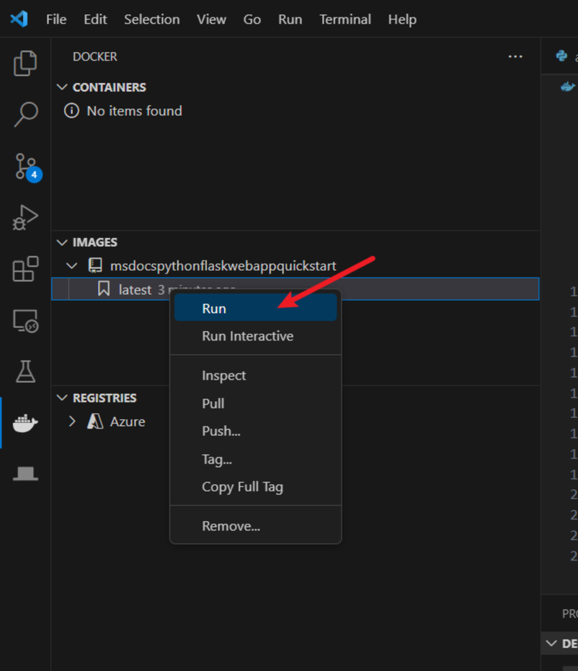The width and height of the screenshot is (578, 671).
Task: Expand the Azure registry node
Action: pyautogui.click(x=72, y=421)
